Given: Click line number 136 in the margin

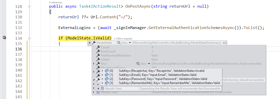Looking at the screenshot, I should [19, 49].
